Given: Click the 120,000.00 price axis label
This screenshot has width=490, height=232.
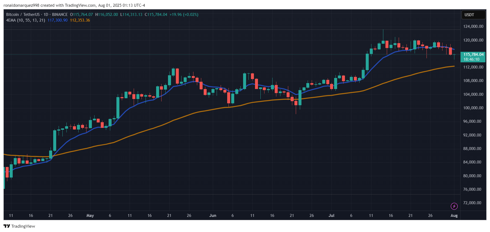Looking at the screenshot, I should [473, 40].
